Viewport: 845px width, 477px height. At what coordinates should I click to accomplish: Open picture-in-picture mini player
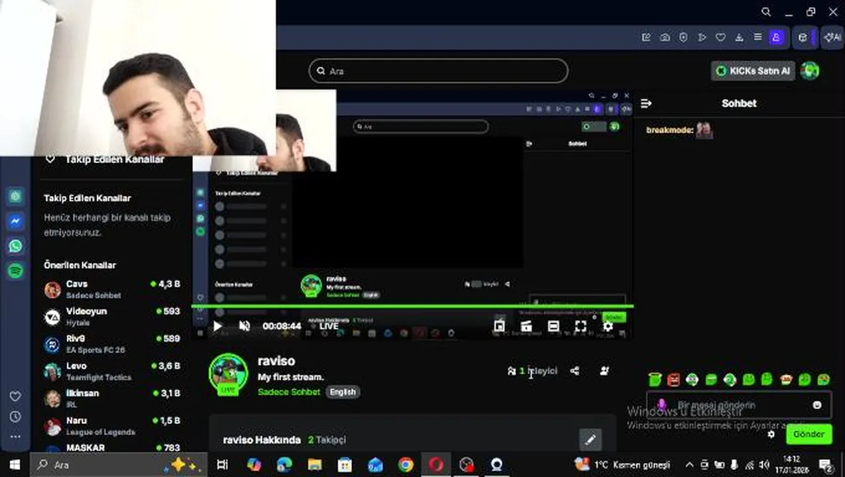point(499,326)
